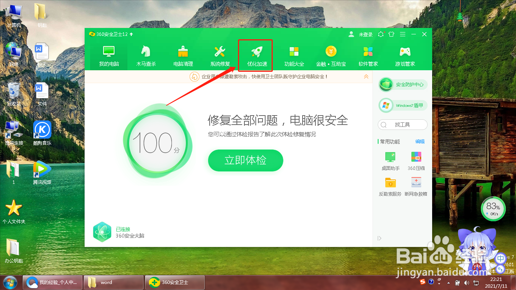Select the 腾讯视频 shortcut
516x290 pixels.
42,173
